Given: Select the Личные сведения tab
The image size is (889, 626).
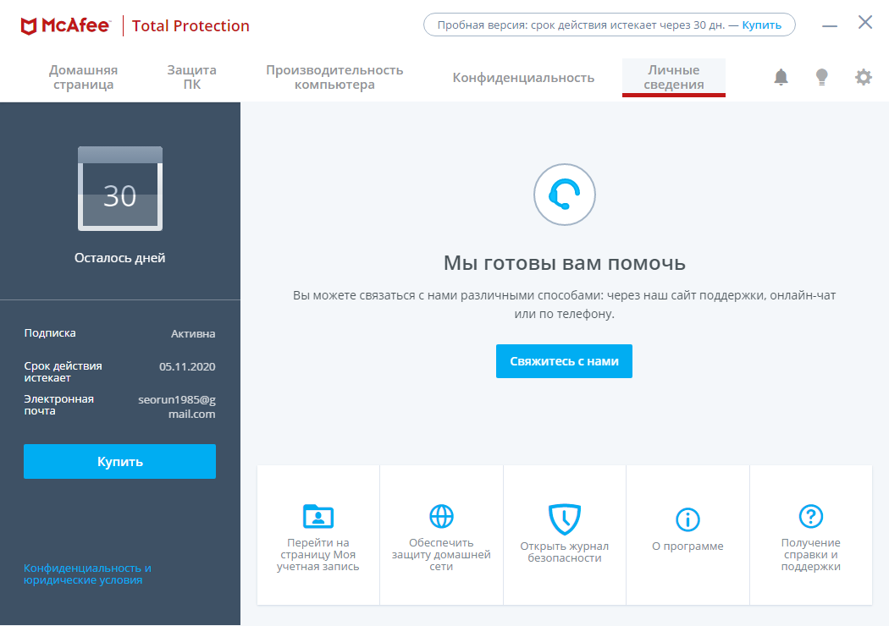Looking at the screenshot, I should pos(674,77).
